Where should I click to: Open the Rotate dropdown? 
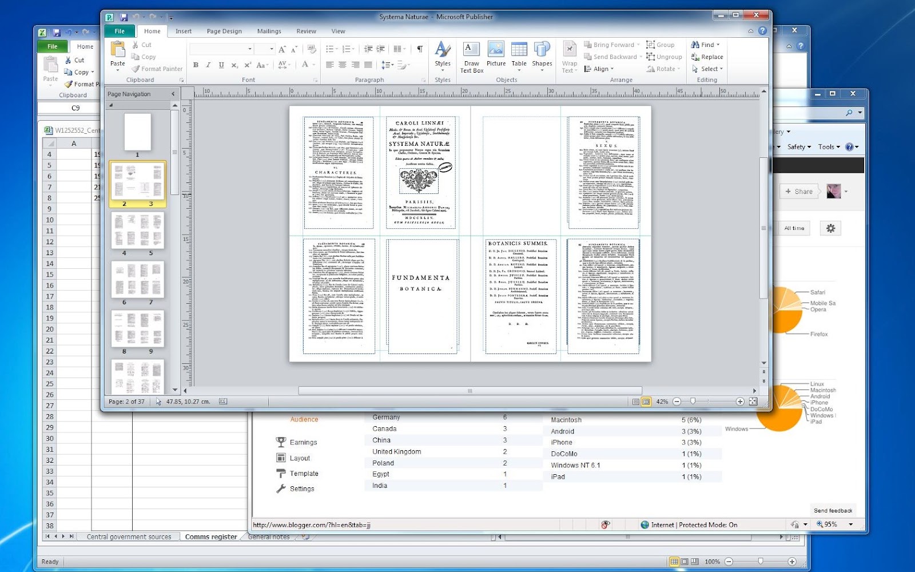click(663, 69)
